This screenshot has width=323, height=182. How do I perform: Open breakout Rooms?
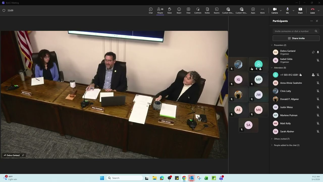click(x=217, y=10)
